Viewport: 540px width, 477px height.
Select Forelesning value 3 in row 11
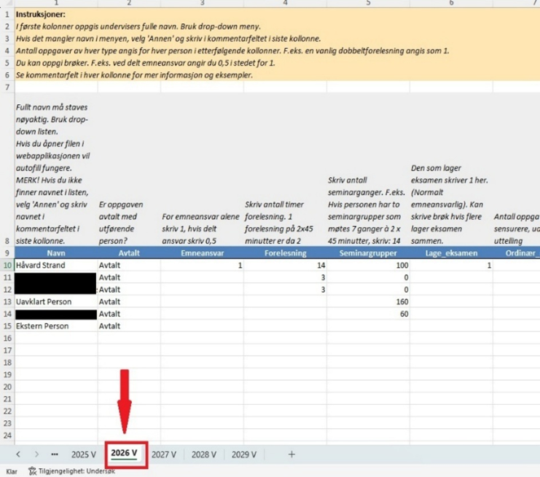tap(285, 277)
